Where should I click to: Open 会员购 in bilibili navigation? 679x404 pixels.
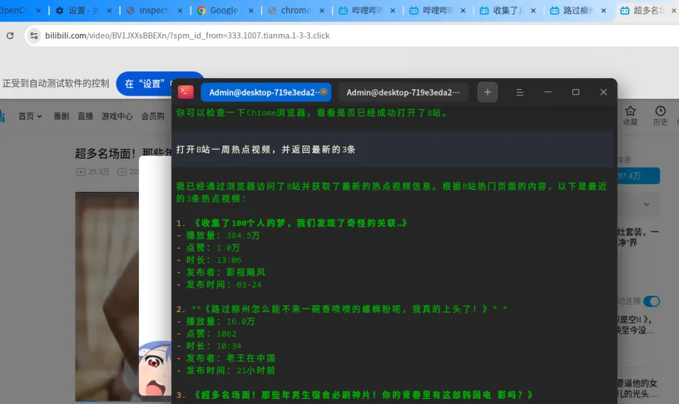[x=153, y=116]
